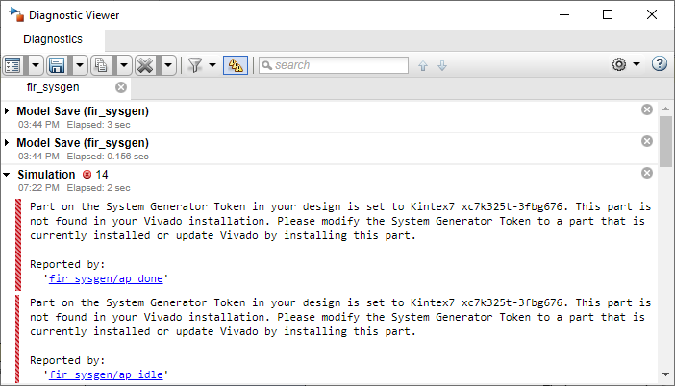Open the report view dropdown arrow
675x386 pixels.
click(36, 65)
